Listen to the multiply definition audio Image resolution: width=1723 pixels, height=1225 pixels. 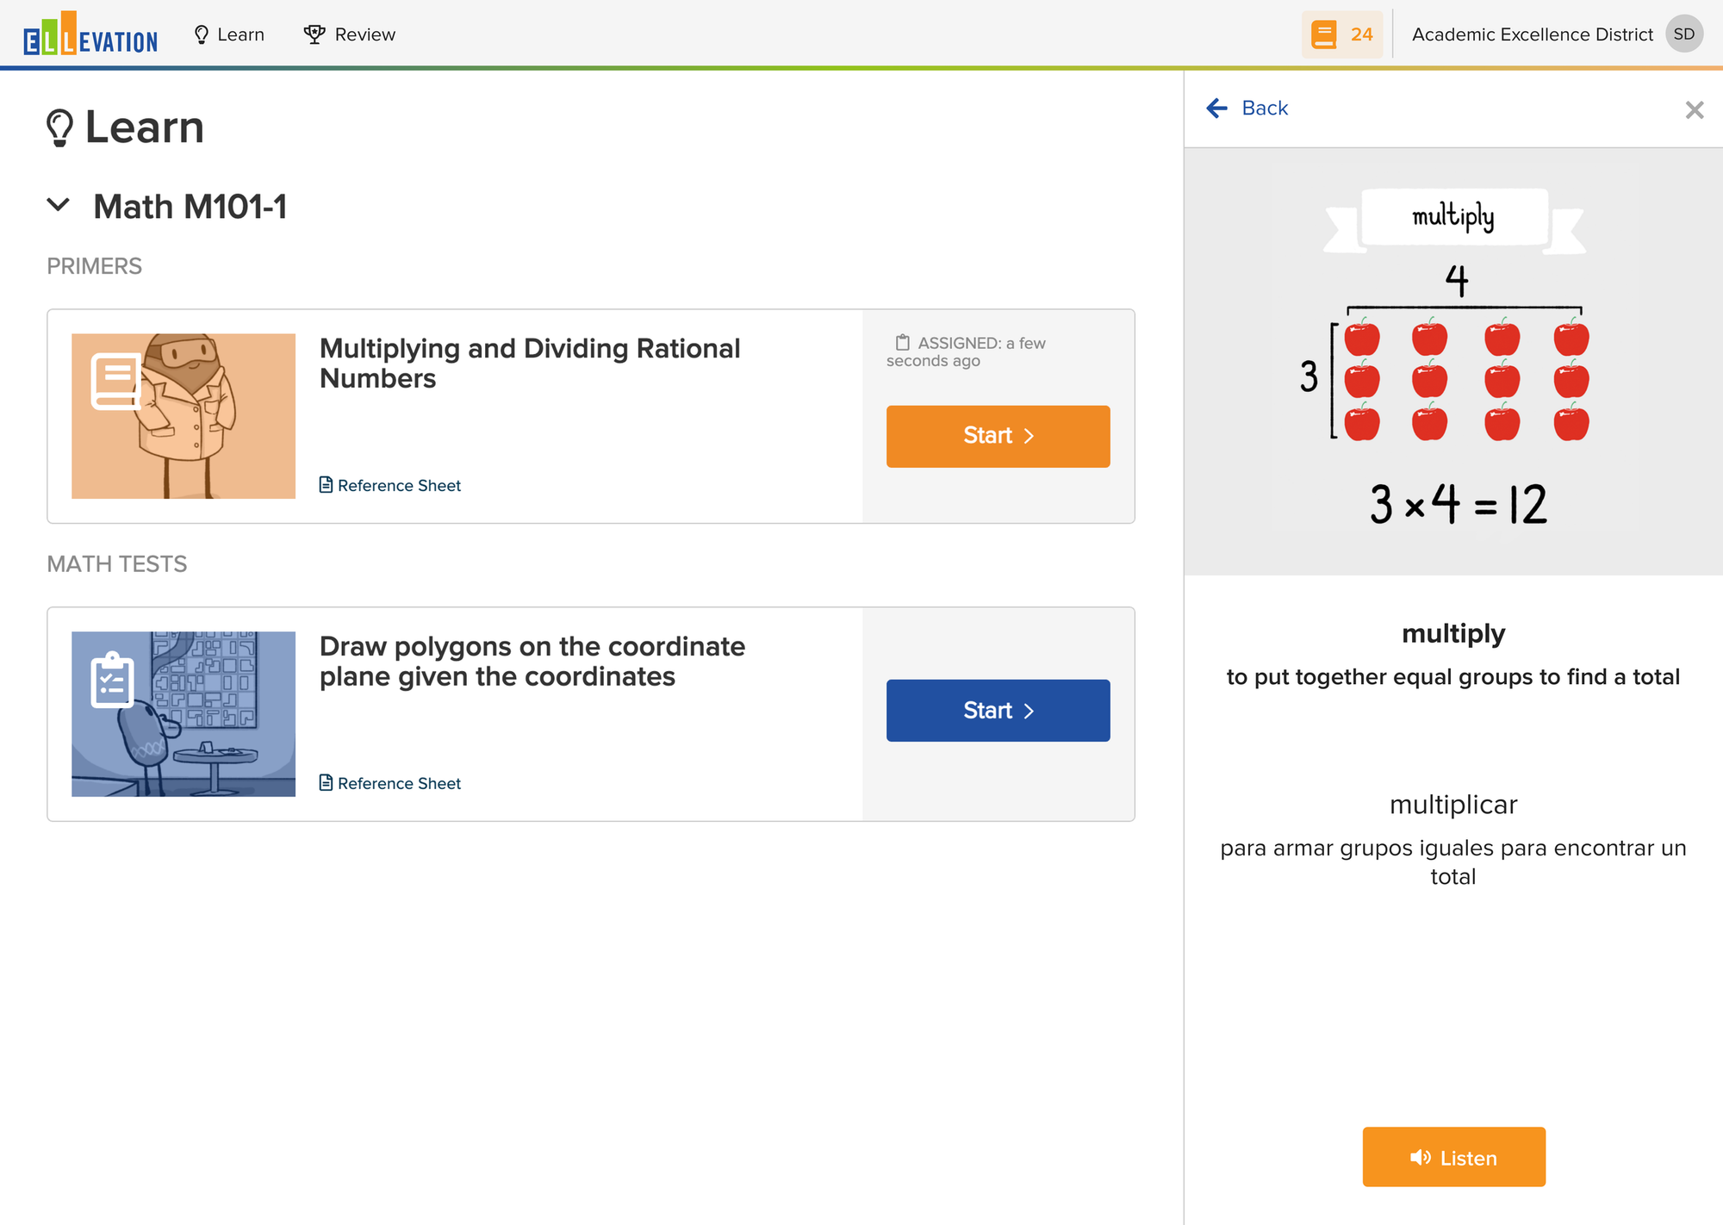coord(1453,1157)
